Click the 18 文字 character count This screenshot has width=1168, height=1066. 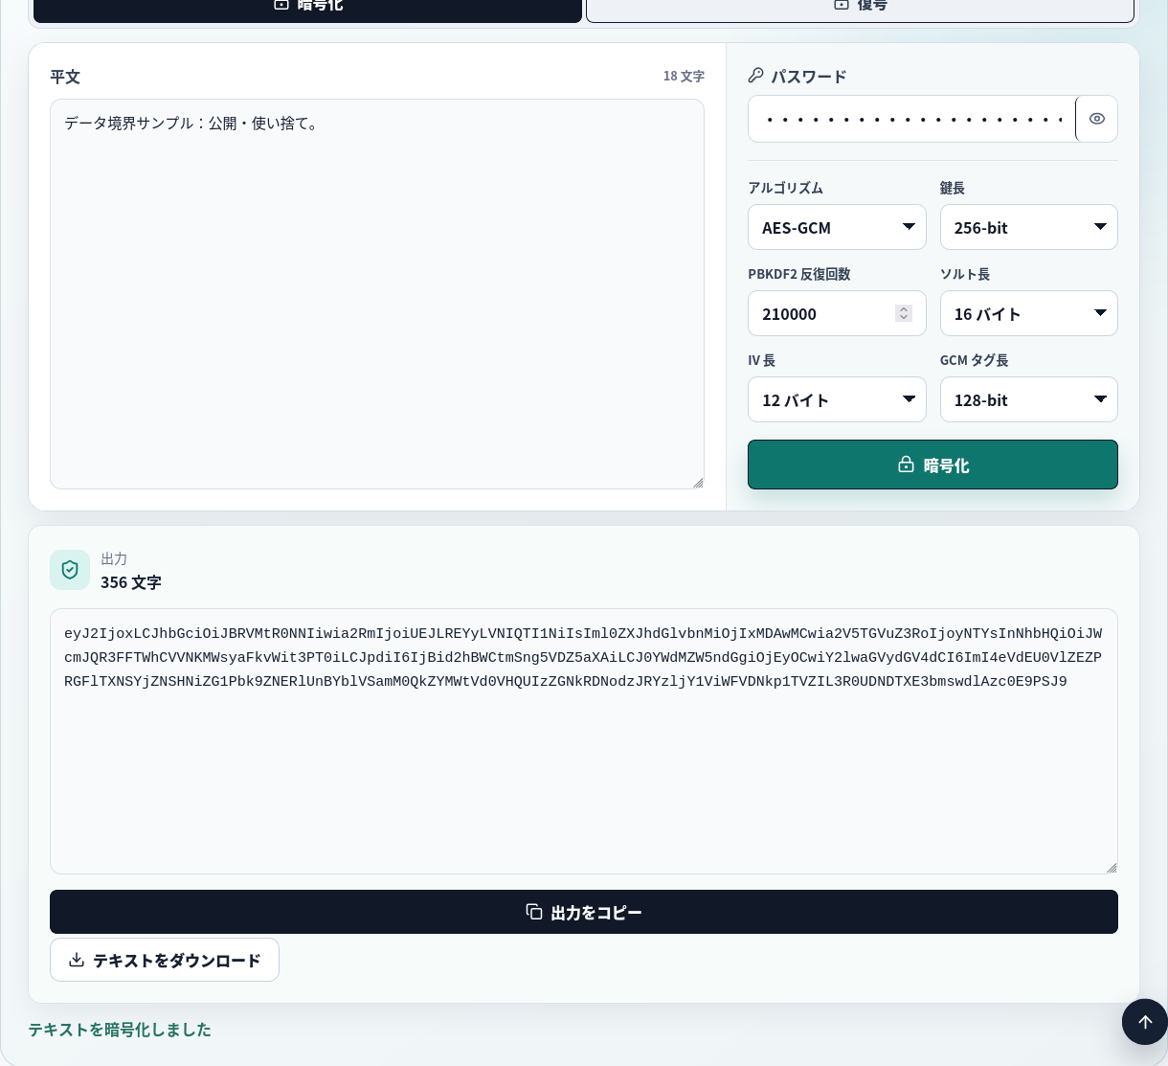[684, 76]
